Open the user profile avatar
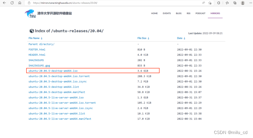 (x=243, y=3)
